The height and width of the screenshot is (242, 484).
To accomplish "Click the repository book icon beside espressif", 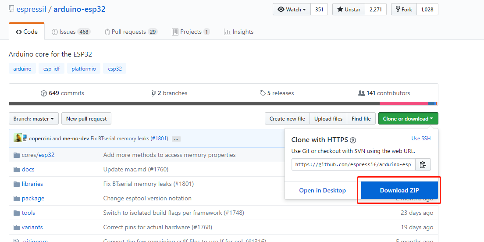I will 11,9.
